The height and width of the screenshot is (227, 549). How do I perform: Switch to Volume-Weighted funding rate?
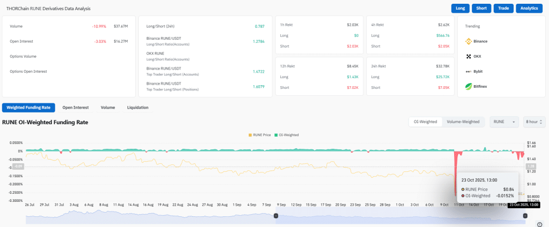(463, 122)
